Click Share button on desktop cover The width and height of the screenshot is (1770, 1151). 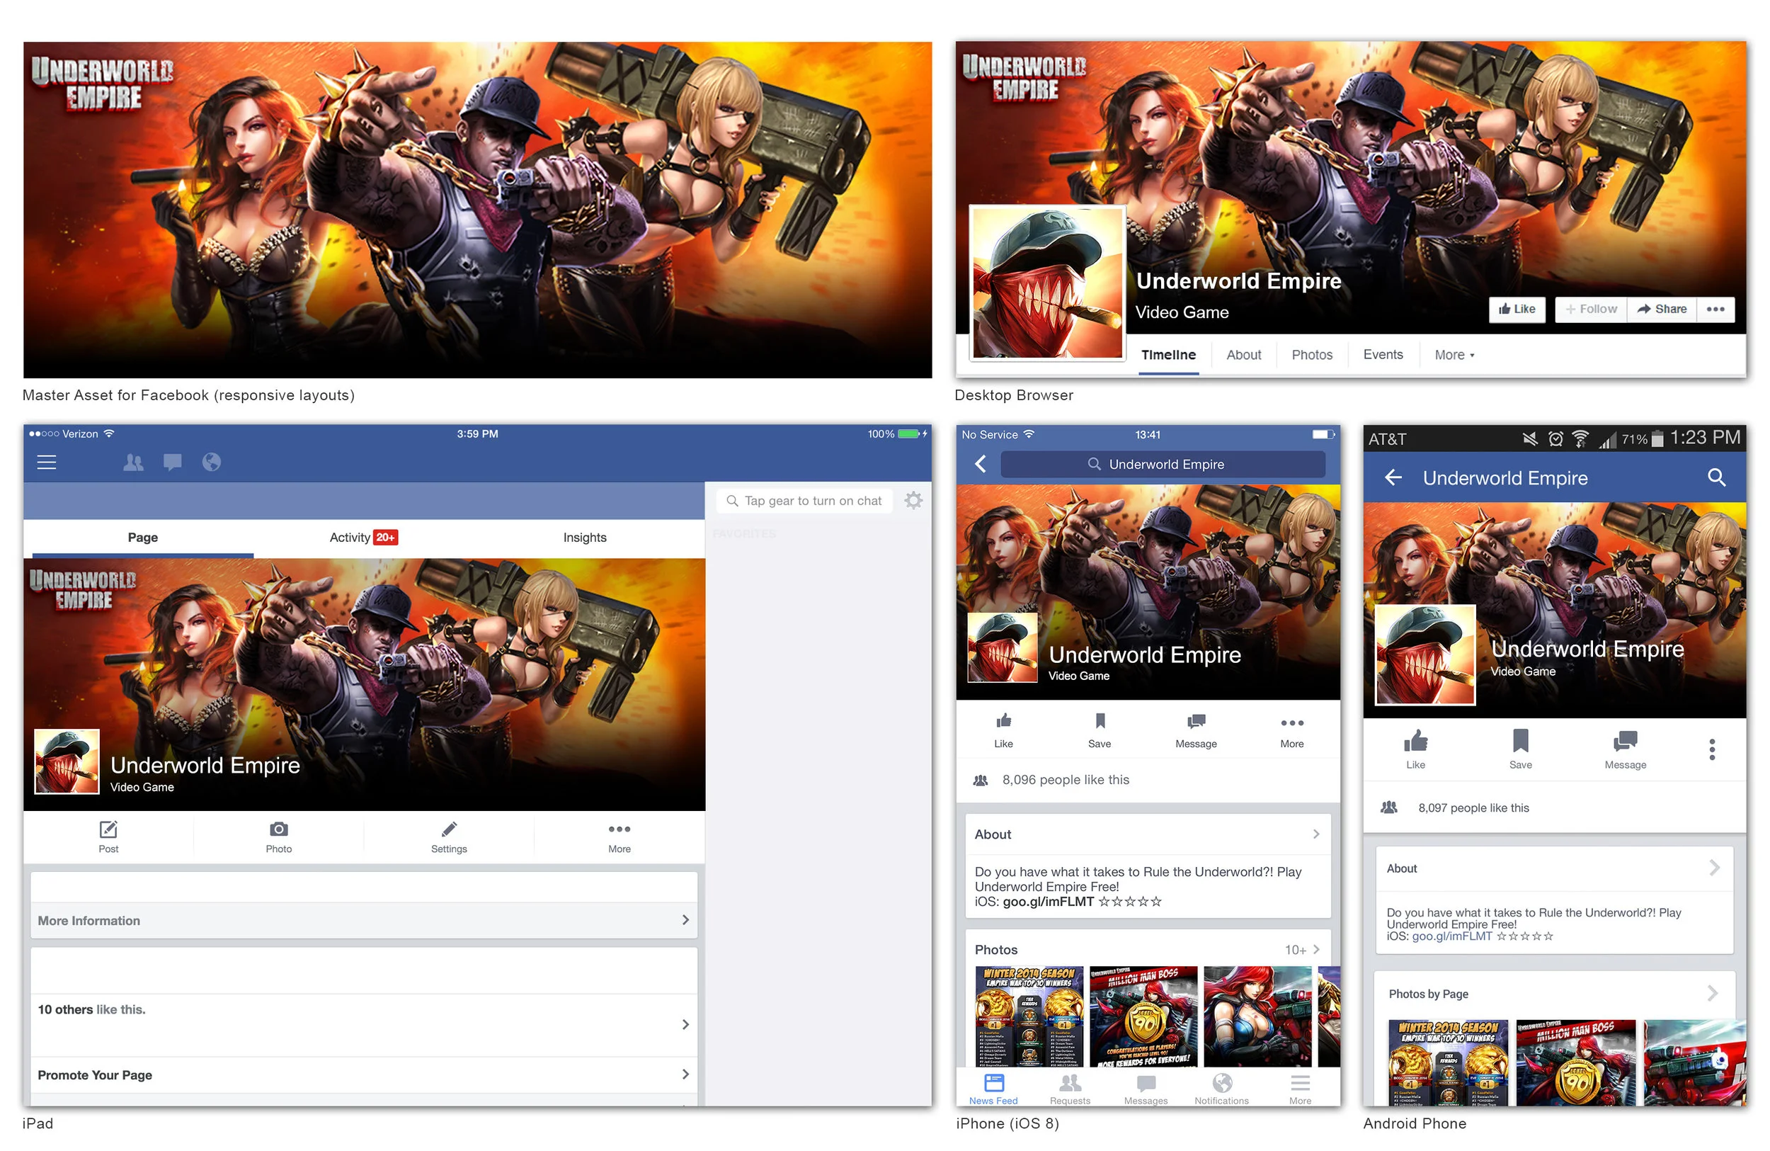1662,309
